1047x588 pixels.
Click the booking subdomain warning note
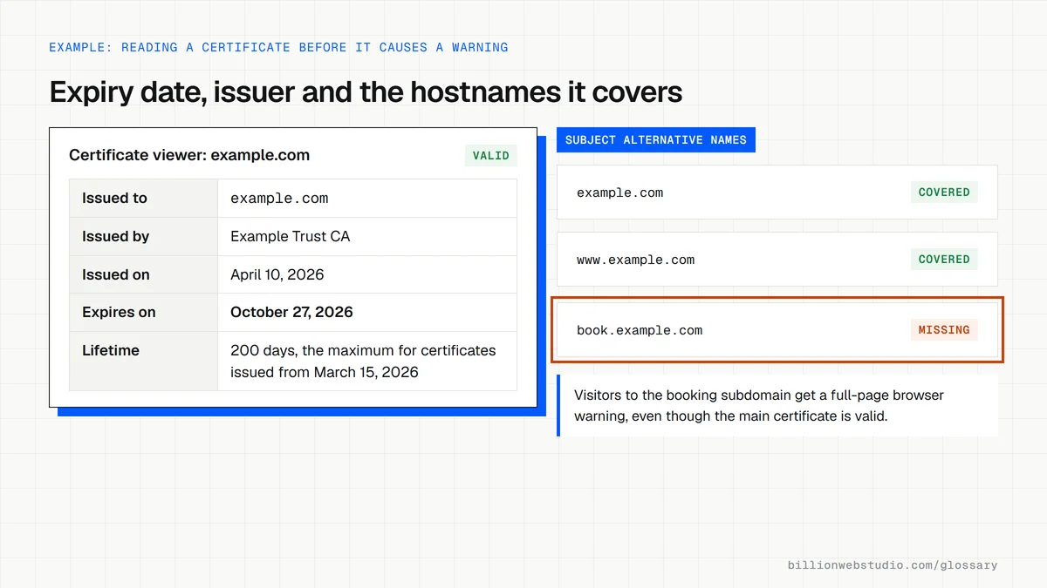(777, 406)
